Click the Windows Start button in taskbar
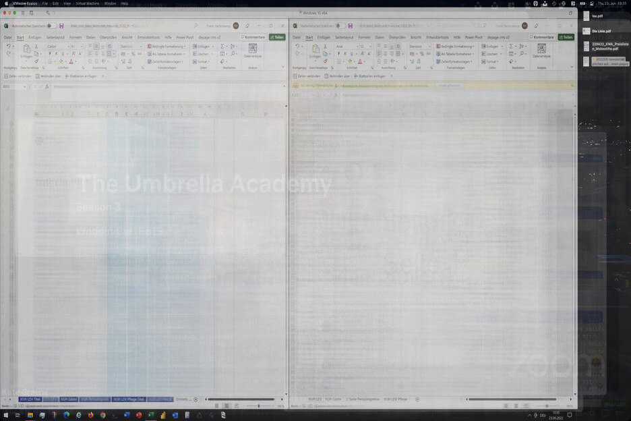Image resolution: width=631 pixels, height=421 pixels. 5,415
